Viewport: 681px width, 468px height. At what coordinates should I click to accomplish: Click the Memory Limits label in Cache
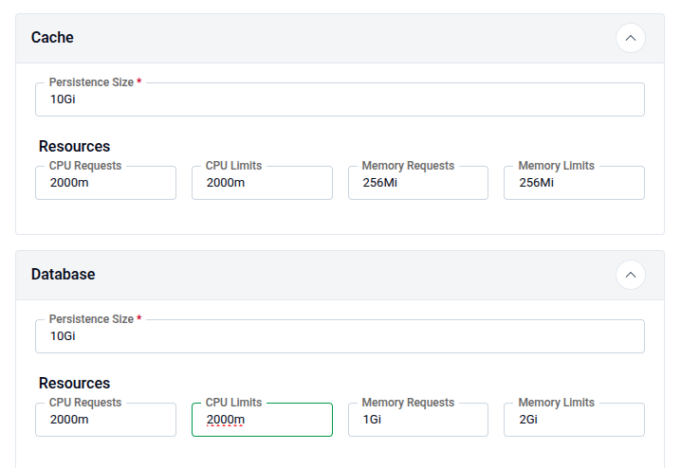click(x=556, y=166)
